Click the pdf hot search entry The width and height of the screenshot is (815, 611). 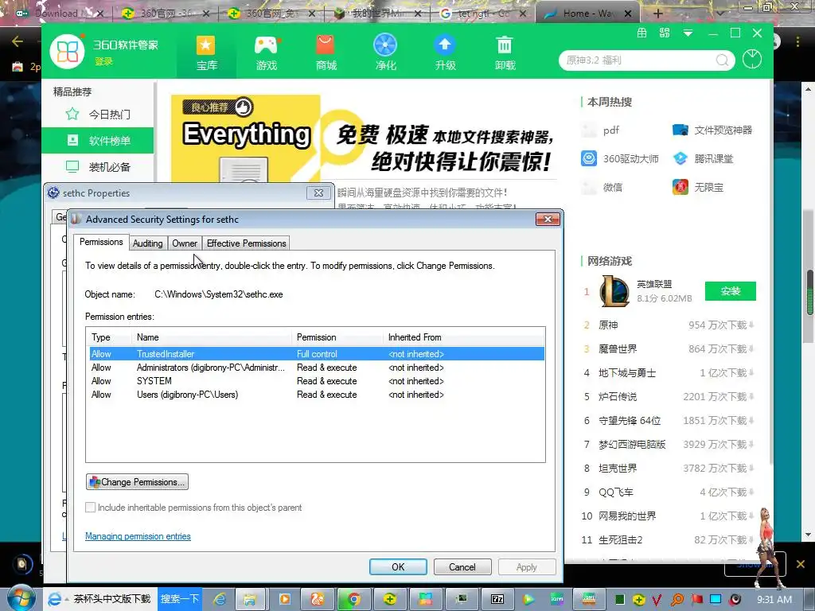click(x=611, y=130)
